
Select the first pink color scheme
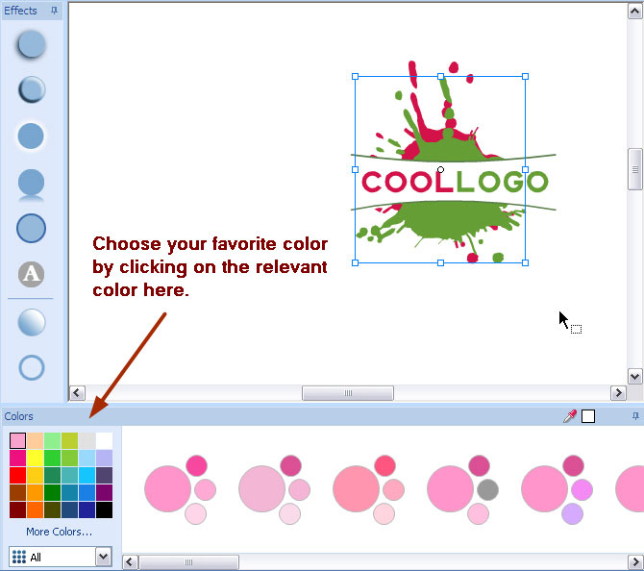point(180,489)
